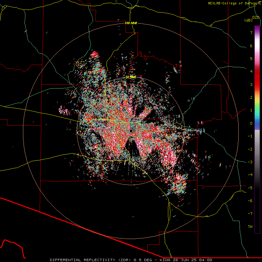Image resolution: width=262 pixels, height=262 pixels.
Task: Click the 4 value on color scale
Action: click(x=251, y=72)
